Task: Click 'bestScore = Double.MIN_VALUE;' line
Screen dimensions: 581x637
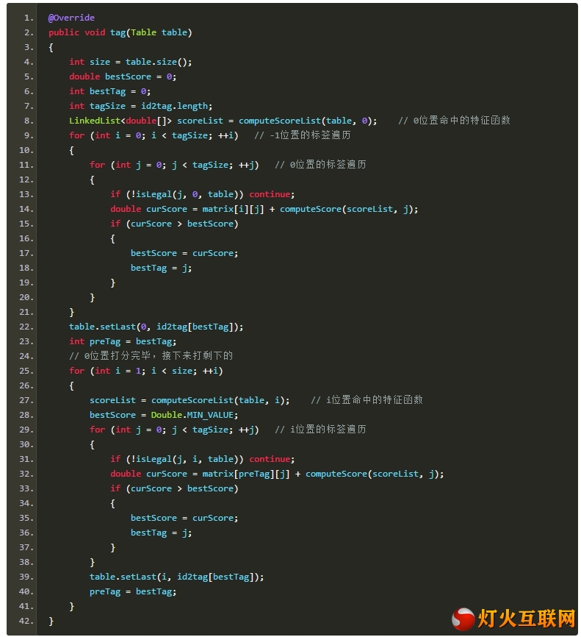Action: click(x=164, y=415)
